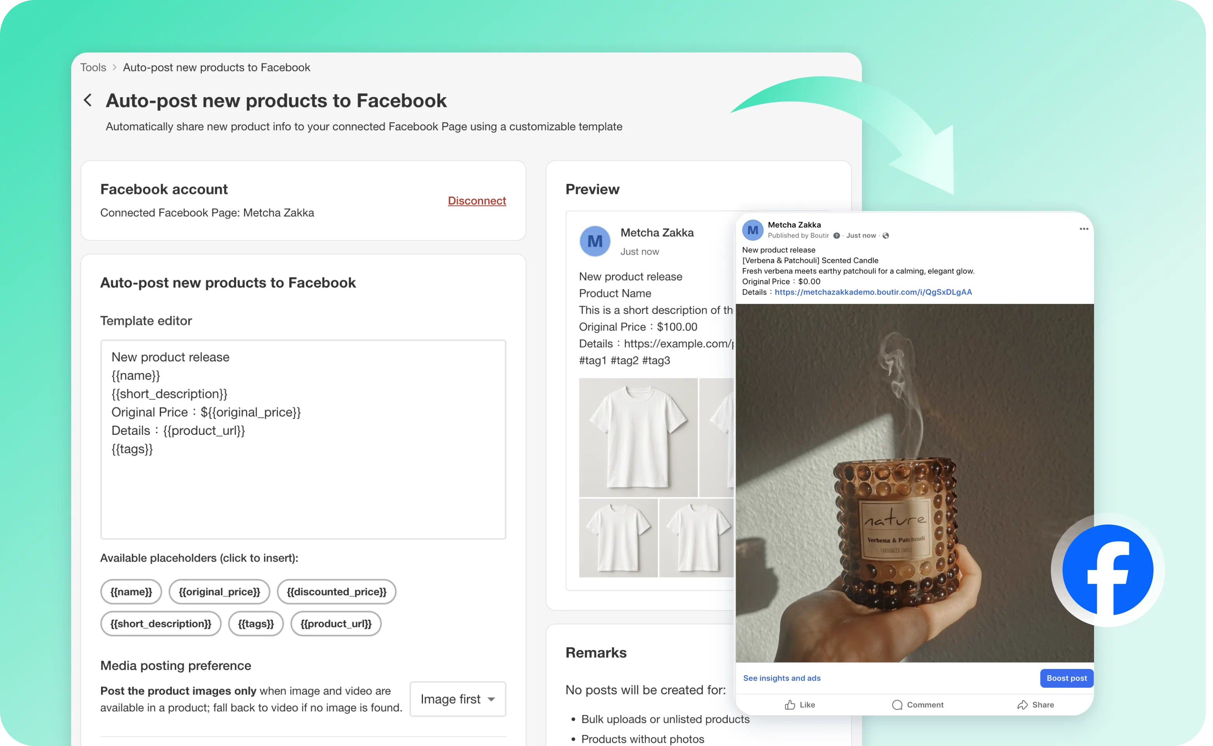Open the metchazakkademo.boutir.com product link

coord(873,292)
